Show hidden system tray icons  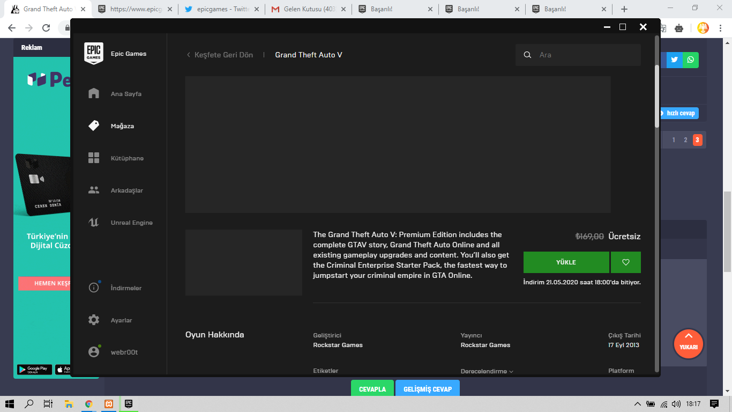point(638,404)
